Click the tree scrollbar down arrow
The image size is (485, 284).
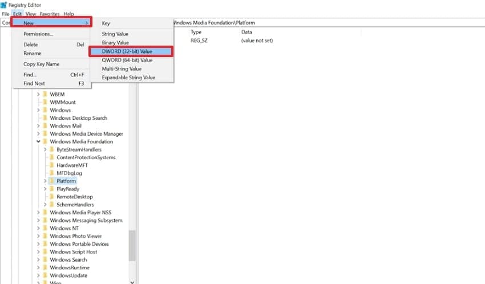[132, 282]
